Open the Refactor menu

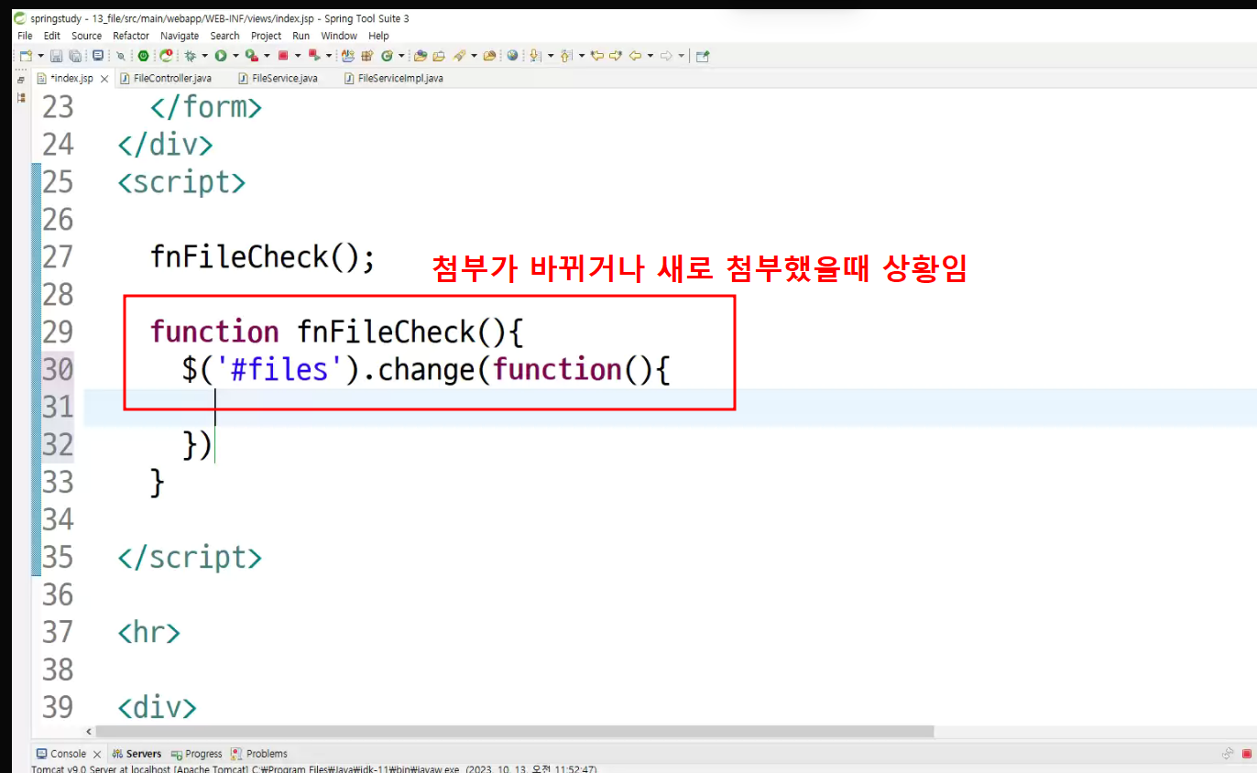[131, 36]
